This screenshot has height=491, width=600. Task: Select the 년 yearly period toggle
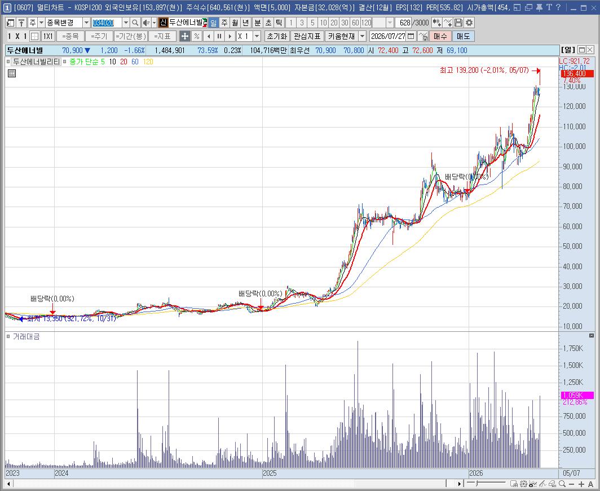[246, 23]
